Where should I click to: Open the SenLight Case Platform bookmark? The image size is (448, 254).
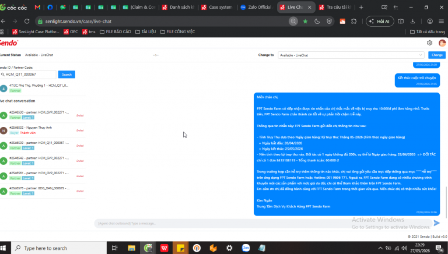(x=36, y=31)
